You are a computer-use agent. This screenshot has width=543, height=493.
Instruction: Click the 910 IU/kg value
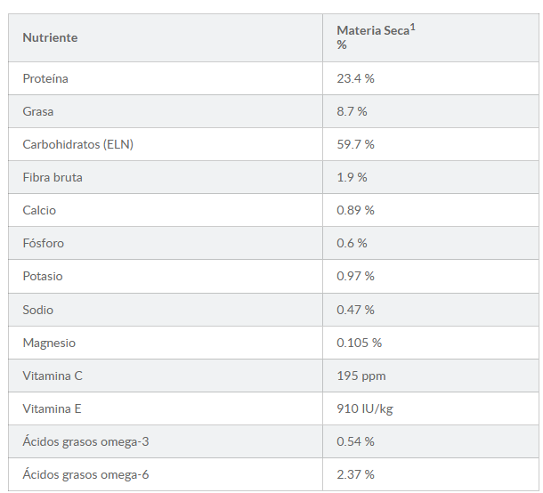pyautogui.click(x=365, y=408)
